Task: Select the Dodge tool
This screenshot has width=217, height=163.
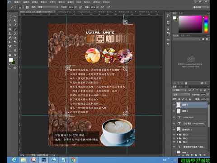Action: tap(15, 42)
